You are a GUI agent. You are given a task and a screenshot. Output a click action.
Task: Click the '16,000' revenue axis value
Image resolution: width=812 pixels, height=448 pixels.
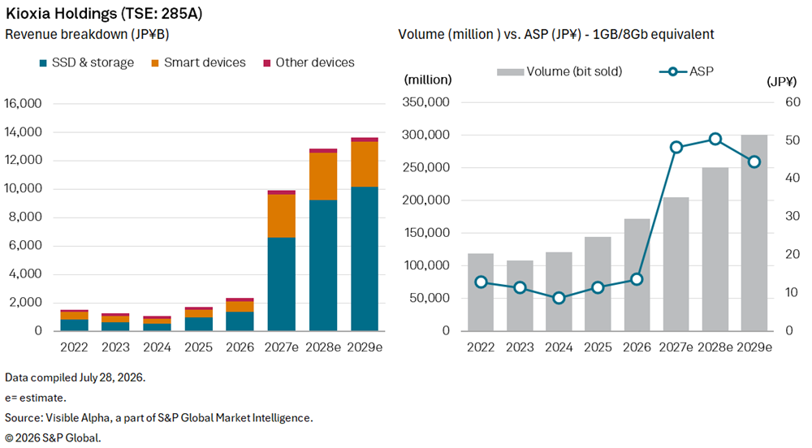pos(24,103)
